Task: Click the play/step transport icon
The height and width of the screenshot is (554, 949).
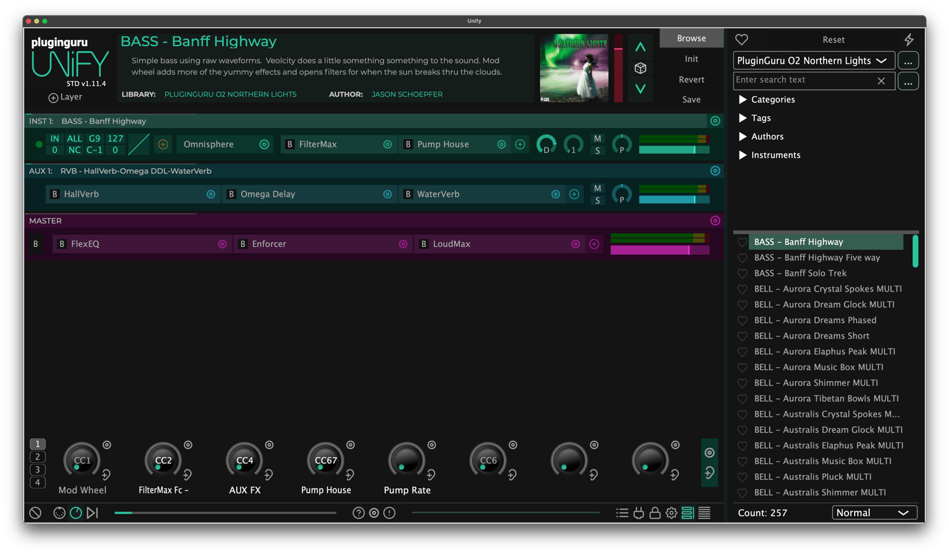Action: coord(92,513)
